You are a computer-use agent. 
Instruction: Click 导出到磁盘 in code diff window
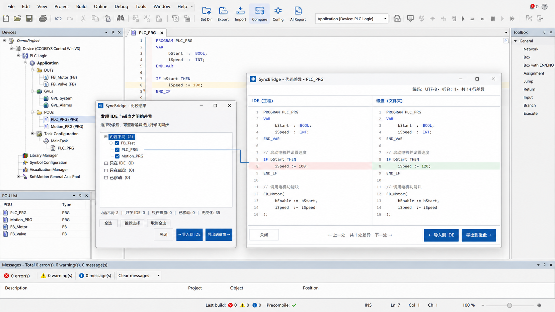tap(479, 235)
